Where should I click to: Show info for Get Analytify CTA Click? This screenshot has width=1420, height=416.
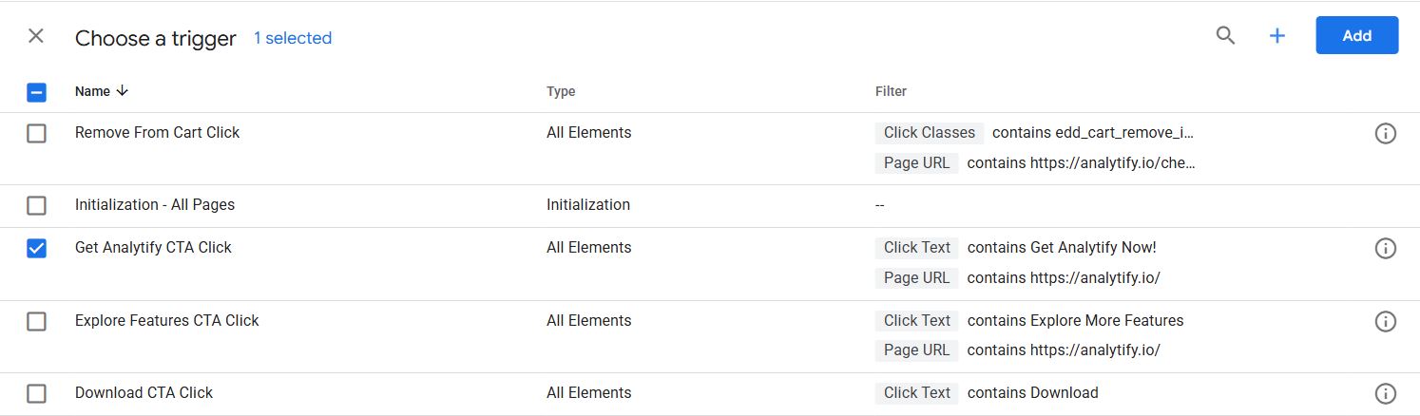1385,249
